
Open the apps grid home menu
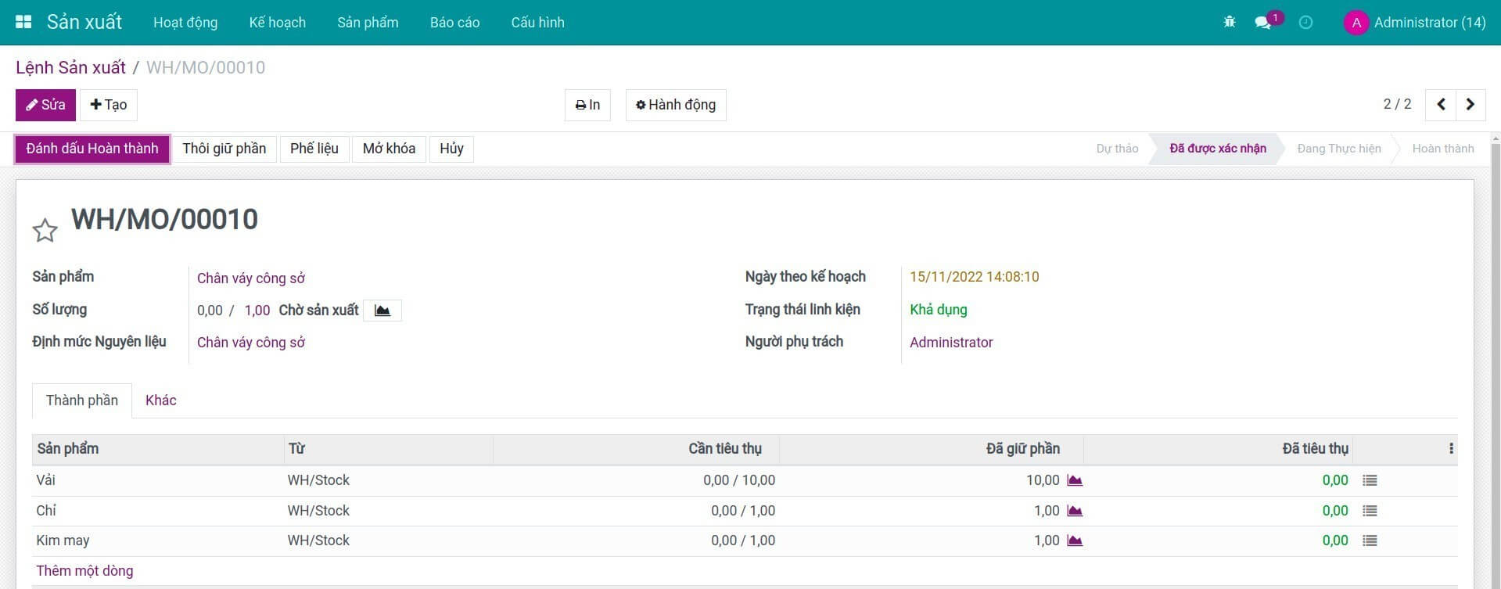pyautogui.click(x=23, y=22)
